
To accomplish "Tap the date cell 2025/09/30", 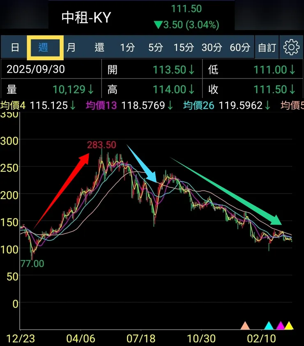I will pyautogui.click(x=51, y=69).
